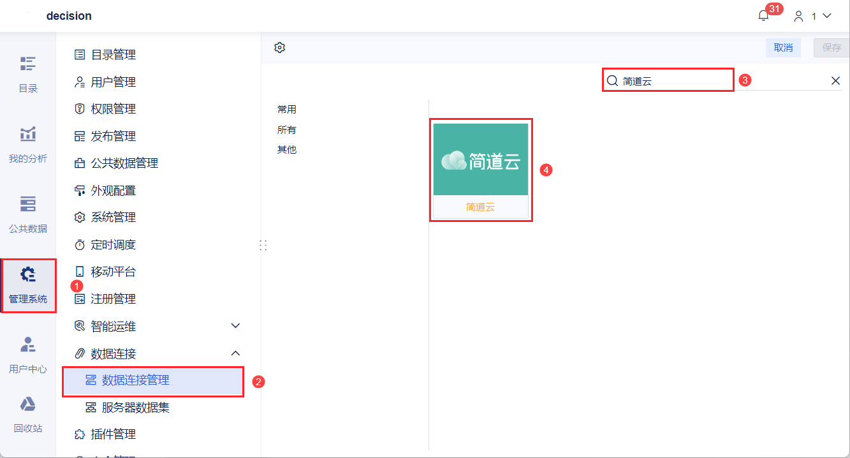850x458 pixels.
Task: Click the settings gear above the connection list
Action: coord(279,47)
